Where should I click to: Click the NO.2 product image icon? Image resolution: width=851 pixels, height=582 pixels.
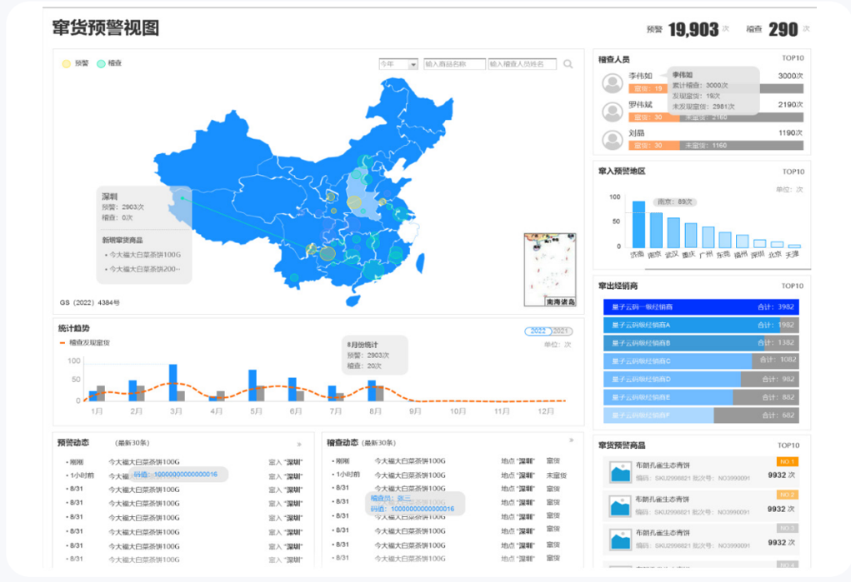(619, 507)
